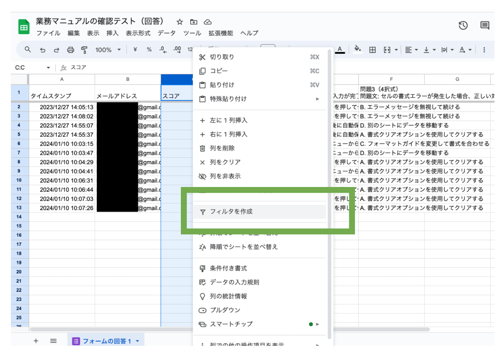Image resolution: width=504 pixels, height=355 pixels.
Task: Open the 拡張機能 menu
Action: (x=221, y=33)
